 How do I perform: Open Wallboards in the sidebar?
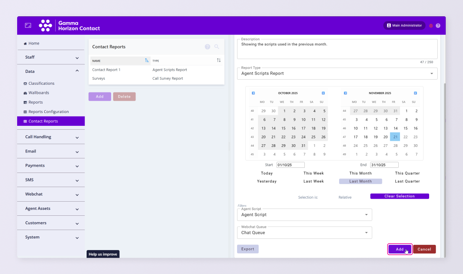point(39,93)
